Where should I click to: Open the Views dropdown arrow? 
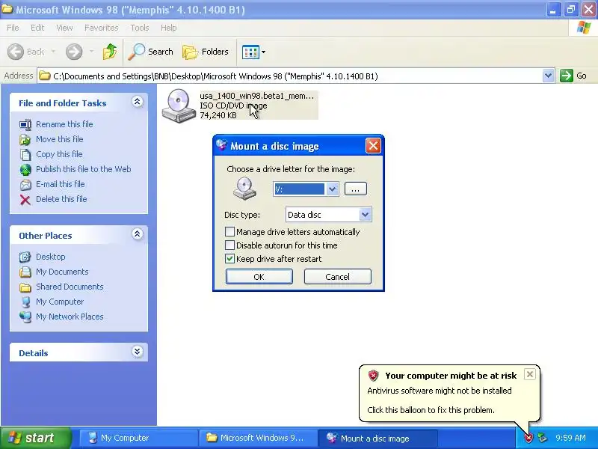click(x=263, y=52)
